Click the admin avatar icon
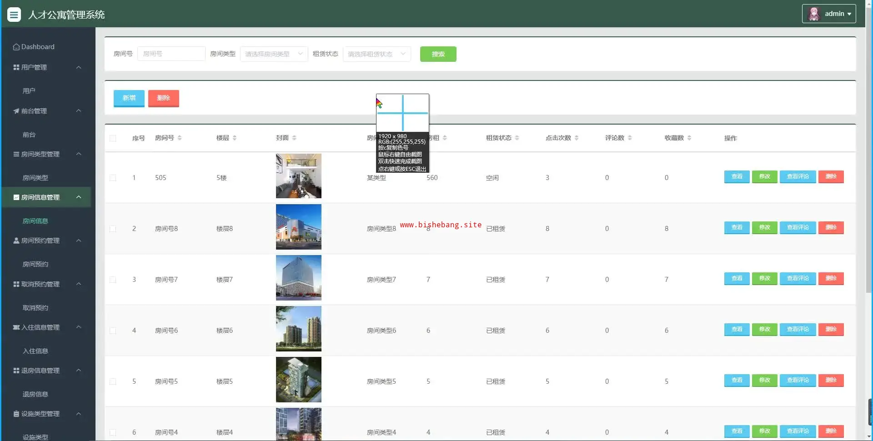 [814, 14]
